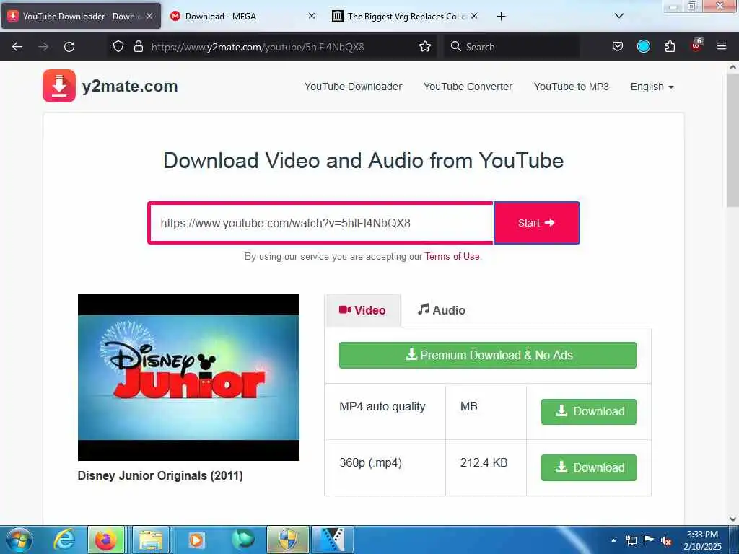Image resolution: width=739 pixels, height=554 pixels.
Task: Close the Download - MEGA tab
Action: (312, 16)
